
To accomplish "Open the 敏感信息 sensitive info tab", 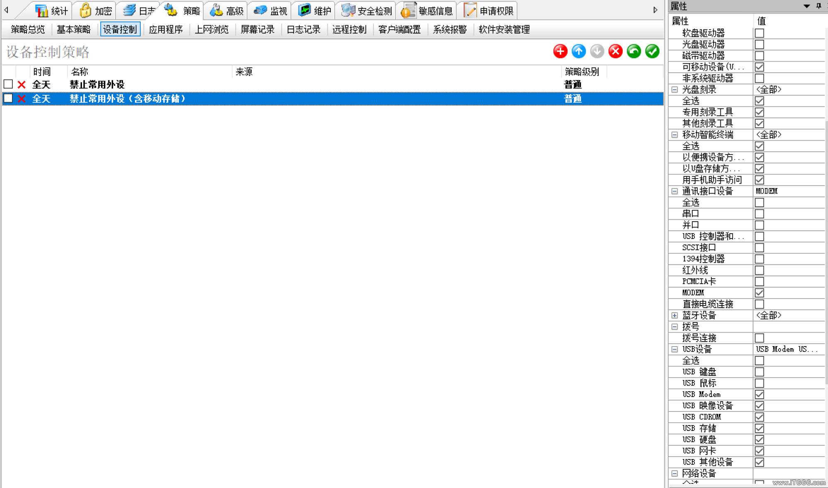I will click(427, 11).
